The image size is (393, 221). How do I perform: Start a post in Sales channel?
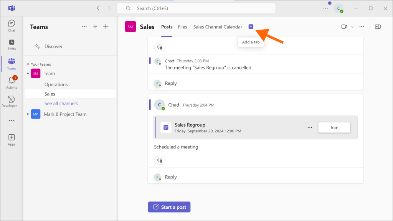coord(169,207)
